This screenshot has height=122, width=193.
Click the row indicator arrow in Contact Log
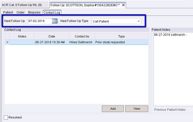[x=7, y=42]
